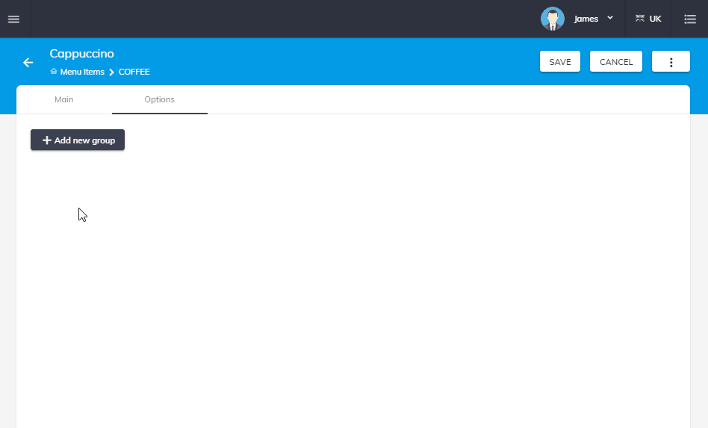Open the list panel icon at top right
Image resolution: width=708 pixels, height=428 pixels.
click(690, 19)
